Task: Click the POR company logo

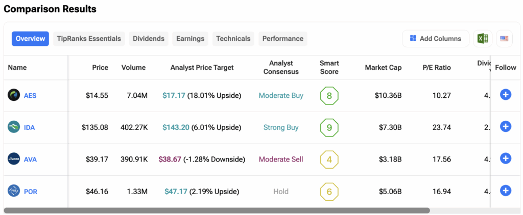Action: (14, 191)
